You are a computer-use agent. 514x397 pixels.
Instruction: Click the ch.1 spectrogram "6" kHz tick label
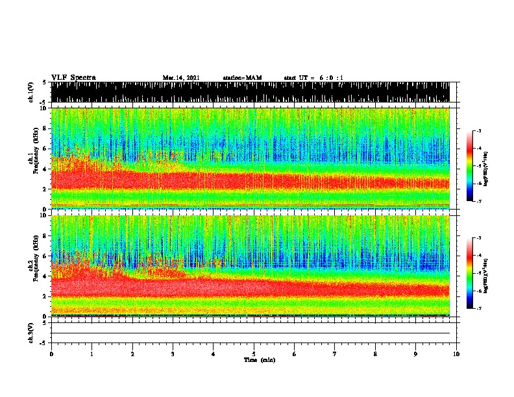point(45,149)
